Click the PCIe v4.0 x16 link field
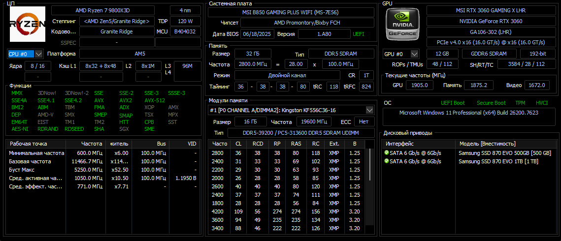 491,42
